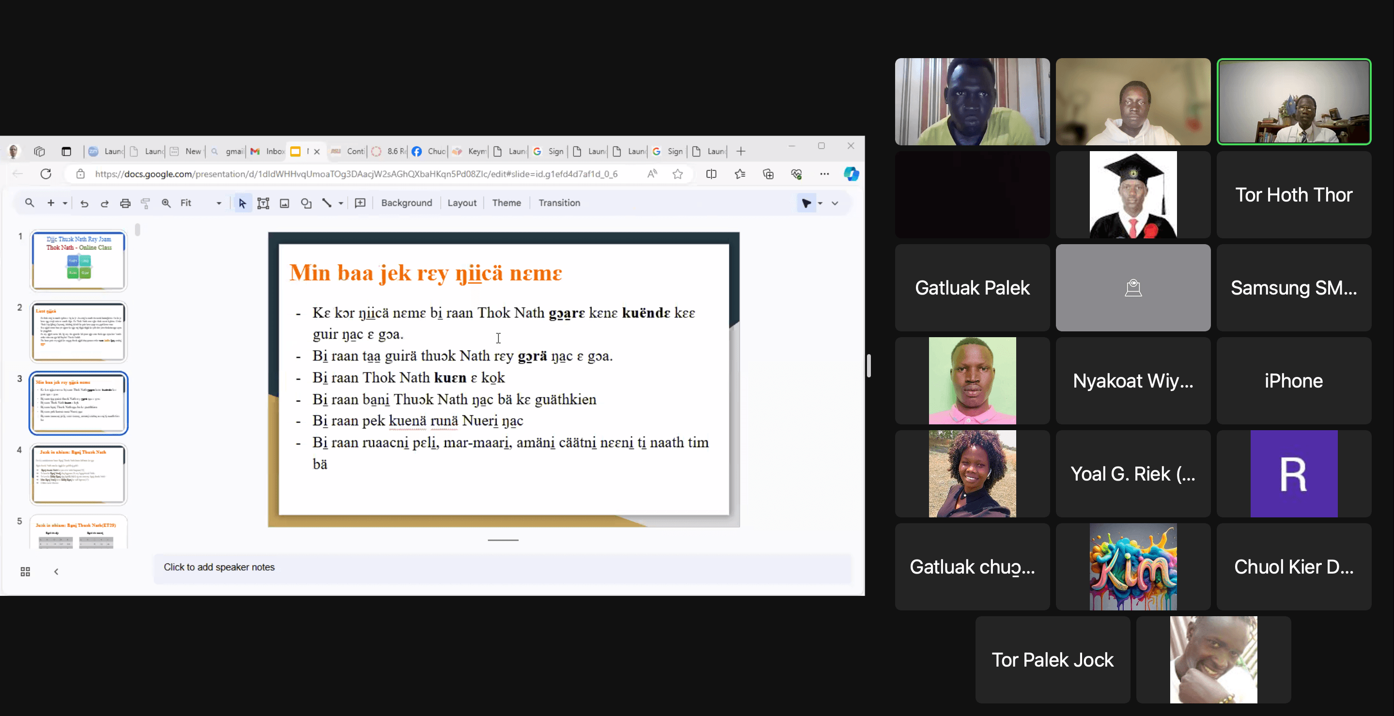Viewport: 1394px width, 716px height.
Task: Open the Transition panel
Action: click(559, 203)
